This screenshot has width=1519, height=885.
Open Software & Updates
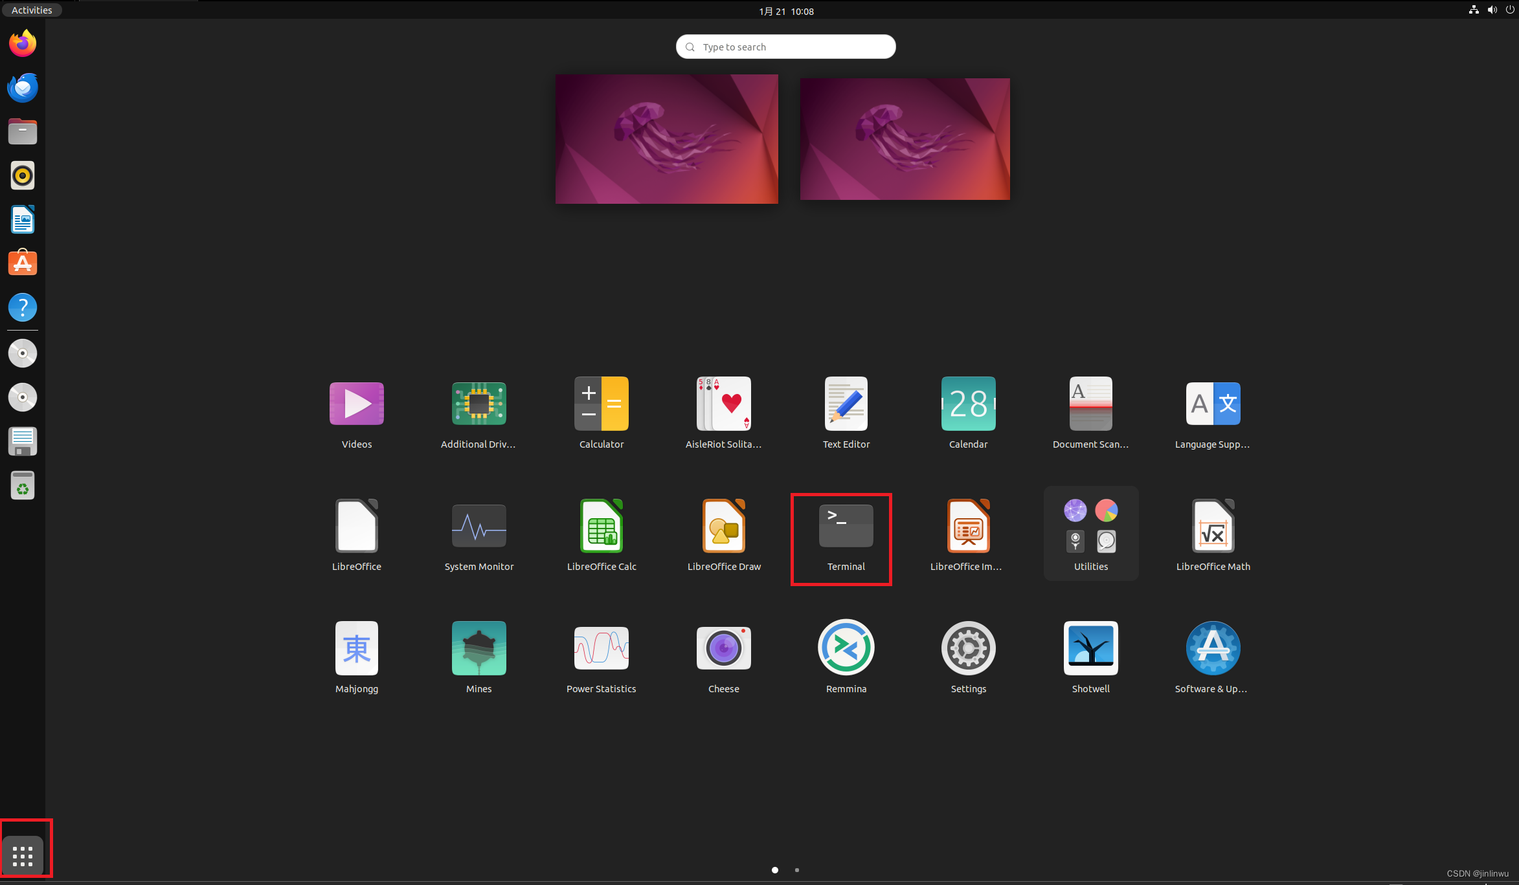1212,648
